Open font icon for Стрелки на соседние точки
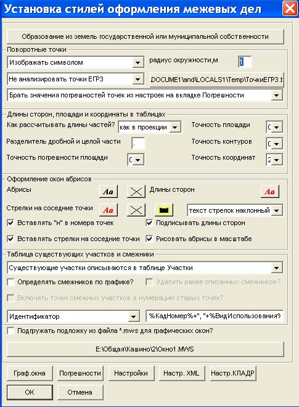Screen dimensions: 299x407 pyautogui.click(x=109, y=210)
